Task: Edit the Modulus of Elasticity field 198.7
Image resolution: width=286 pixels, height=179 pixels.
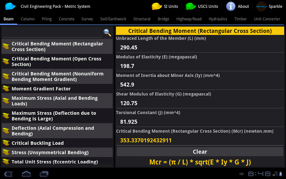Action: click(x=200, y=66)
